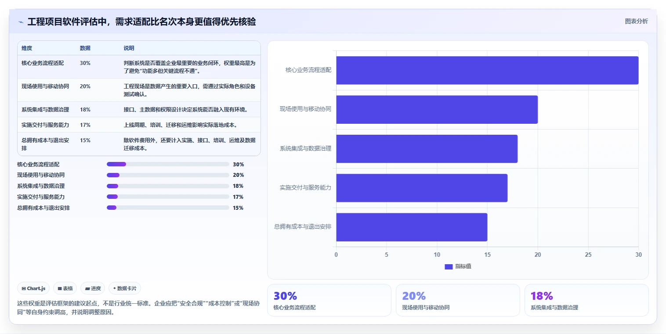666x334 pixels.
Task: Open the 18% 系统集成与数据治理 data card
Action: pos(586,300)
